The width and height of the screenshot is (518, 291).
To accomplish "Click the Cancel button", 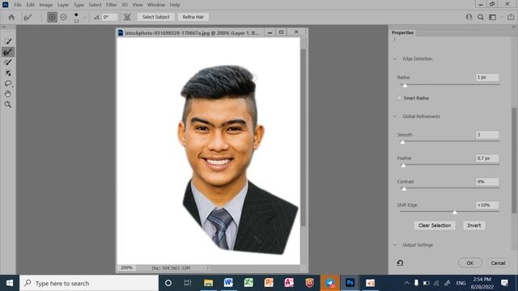I will point(498,263).
